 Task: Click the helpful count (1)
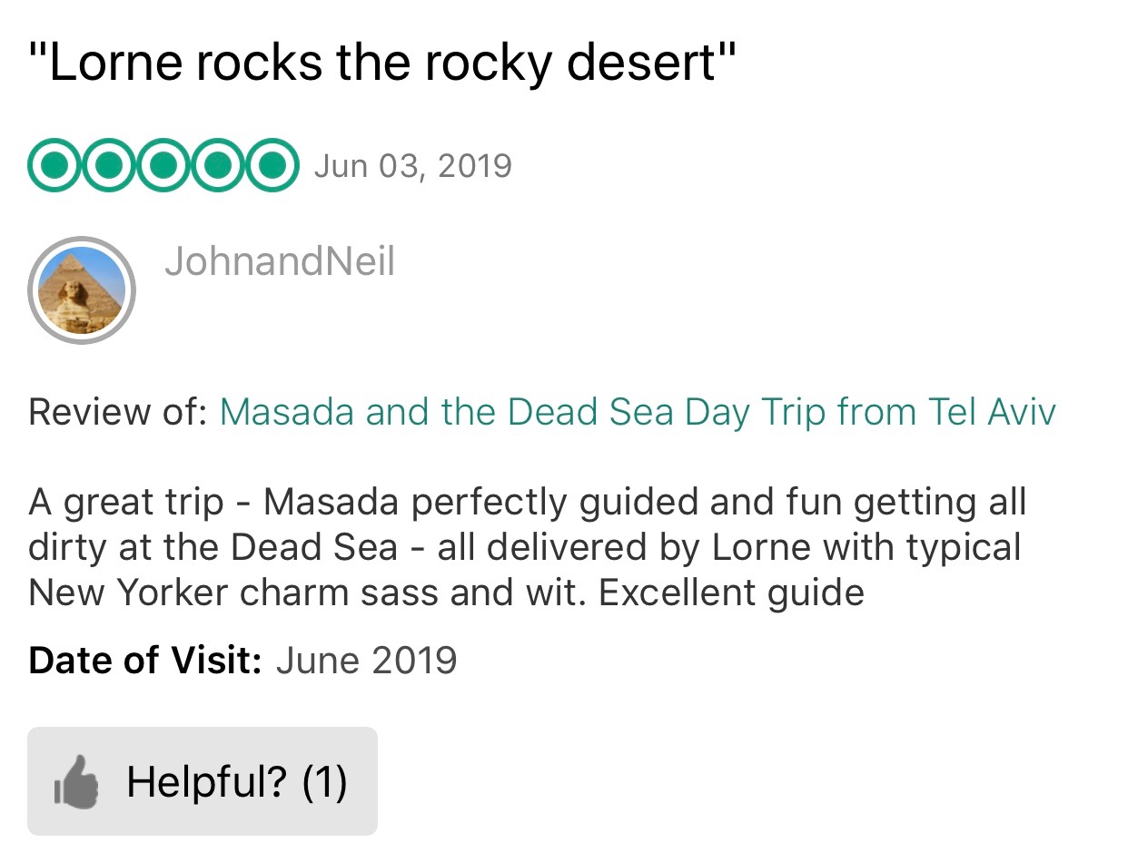point(325,781)
